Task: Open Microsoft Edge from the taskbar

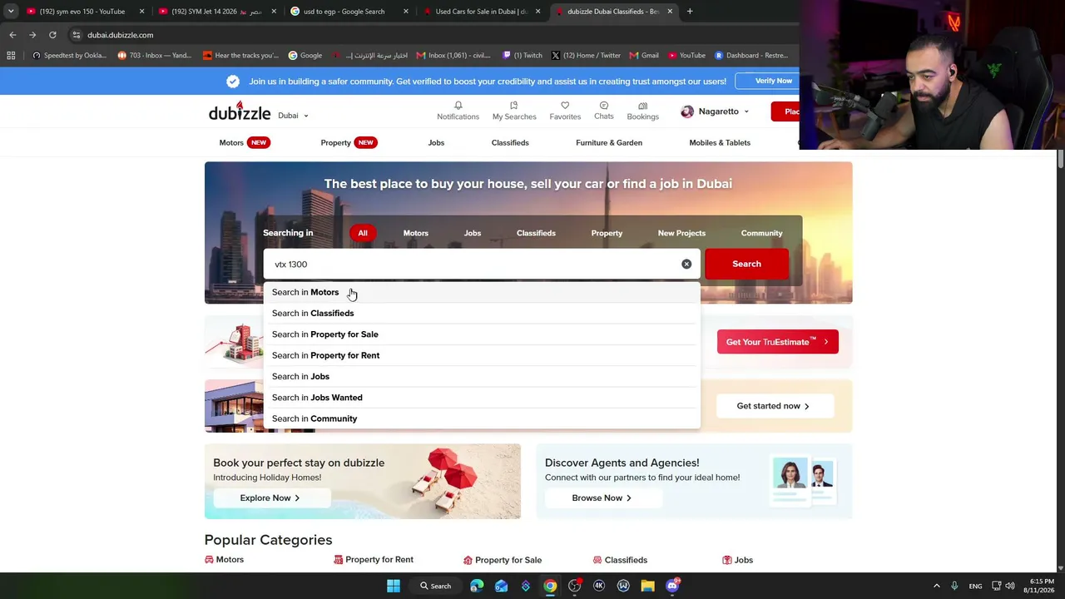Action: point(477,586)
